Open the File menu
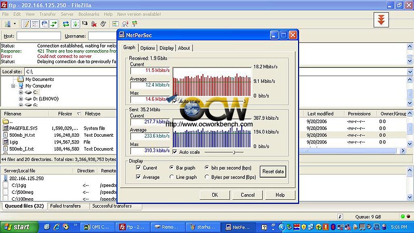Viewport: 414px width, 233px height. pyautogui.click(x=5, y=14)
